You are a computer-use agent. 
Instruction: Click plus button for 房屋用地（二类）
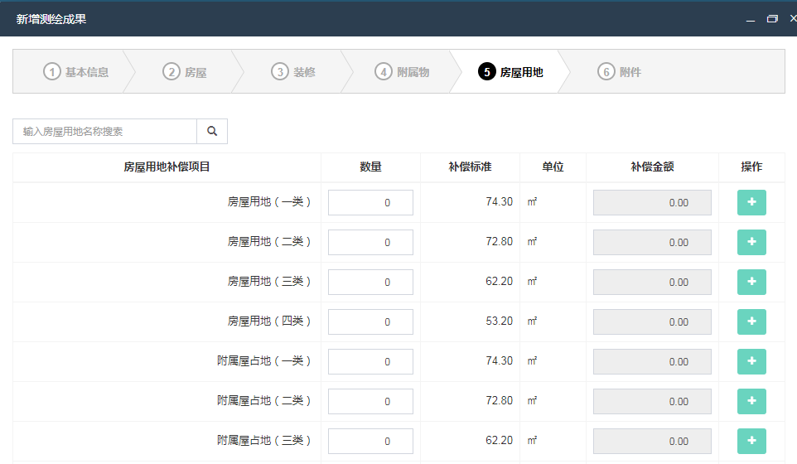click(751, 242)
